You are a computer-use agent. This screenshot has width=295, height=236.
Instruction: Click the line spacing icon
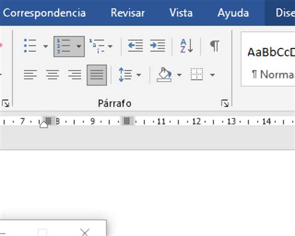[x=125, y=75]
